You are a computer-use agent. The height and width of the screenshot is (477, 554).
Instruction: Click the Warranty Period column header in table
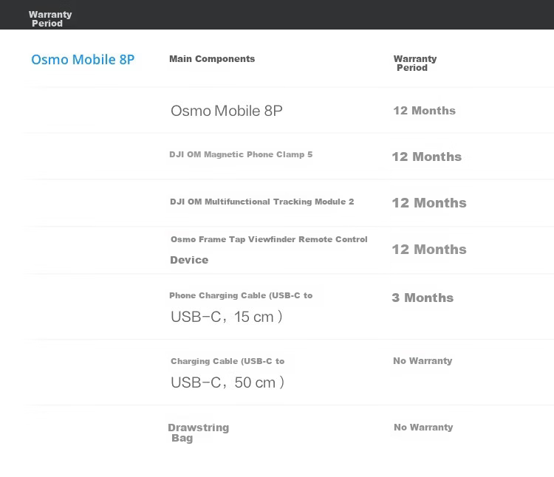415,63
